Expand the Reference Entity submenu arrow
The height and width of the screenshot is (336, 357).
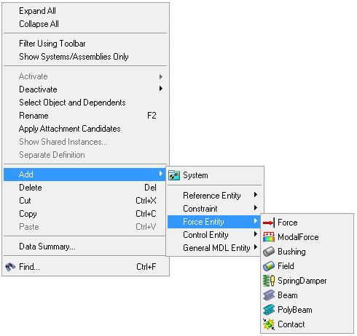point(256,195)
